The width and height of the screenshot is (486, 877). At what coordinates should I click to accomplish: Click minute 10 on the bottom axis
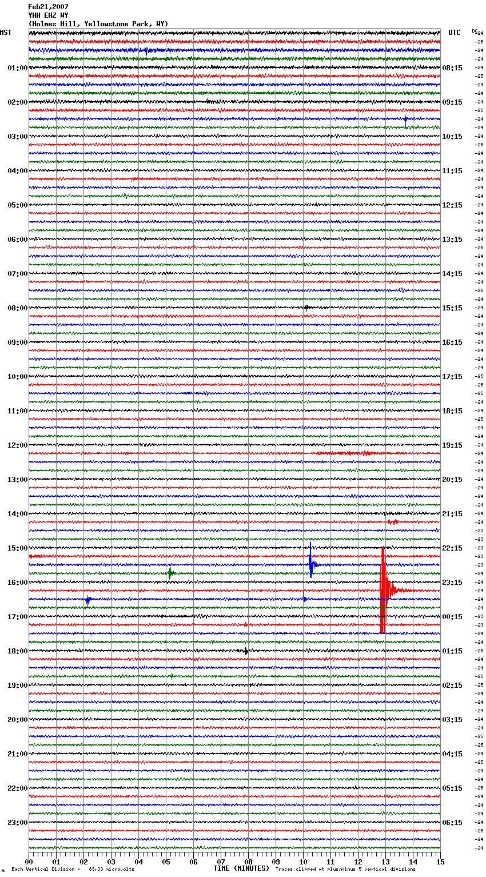[303, 862]
